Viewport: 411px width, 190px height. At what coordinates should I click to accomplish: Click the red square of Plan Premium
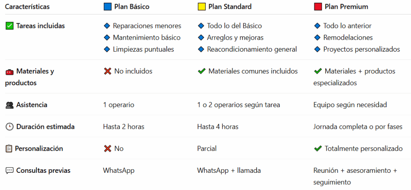click(x=317, y=7)
